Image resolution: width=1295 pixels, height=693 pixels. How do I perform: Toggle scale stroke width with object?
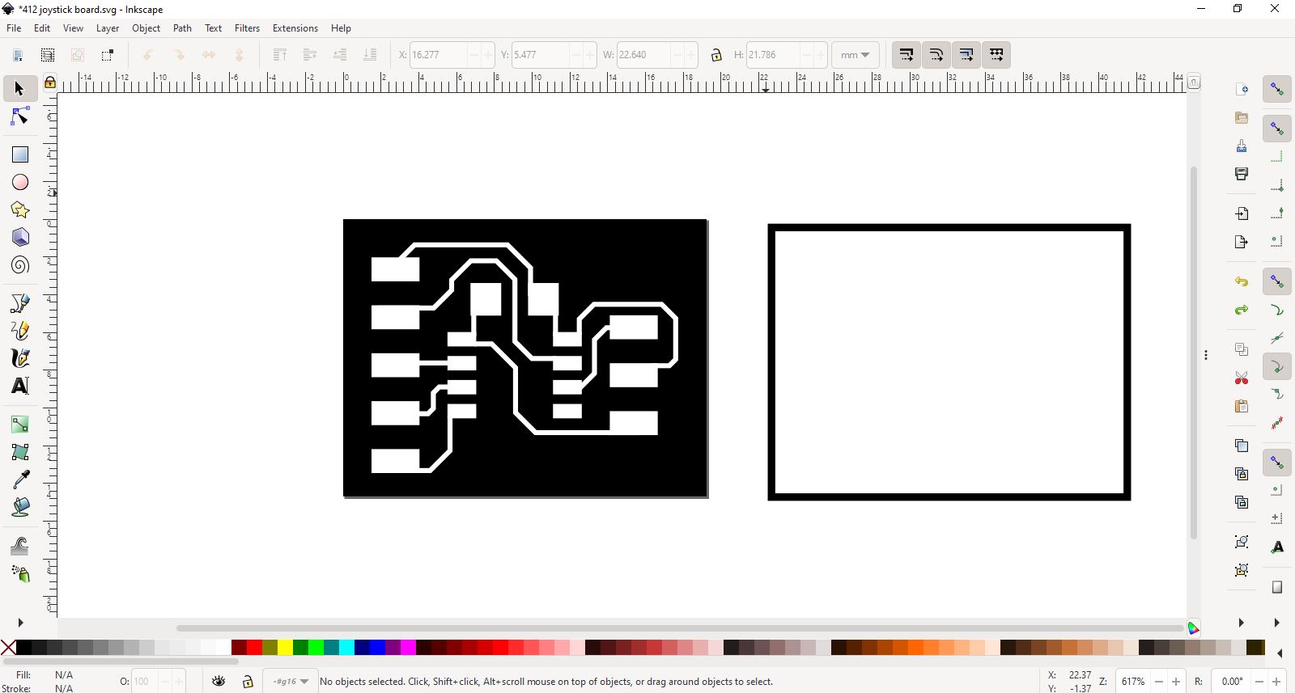906,55
